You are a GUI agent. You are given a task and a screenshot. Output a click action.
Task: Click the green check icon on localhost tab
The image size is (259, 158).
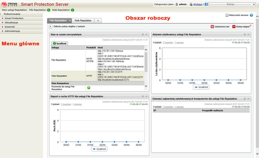pos(54,43)
